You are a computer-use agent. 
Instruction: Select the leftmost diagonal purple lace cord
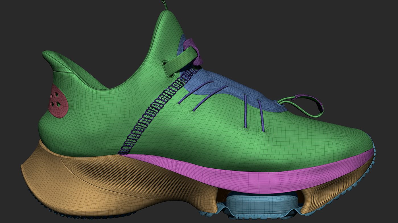[196, 92]
